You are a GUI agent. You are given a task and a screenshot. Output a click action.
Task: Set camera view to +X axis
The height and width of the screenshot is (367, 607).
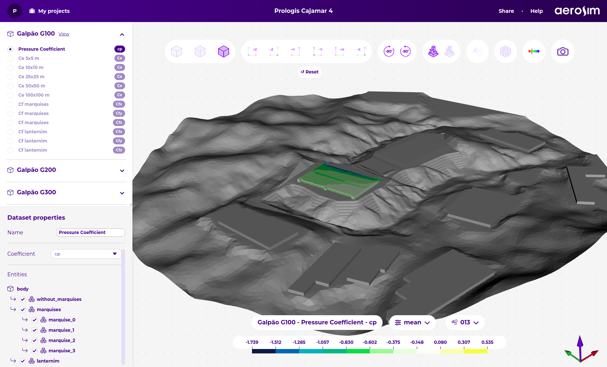click(339, 51)
